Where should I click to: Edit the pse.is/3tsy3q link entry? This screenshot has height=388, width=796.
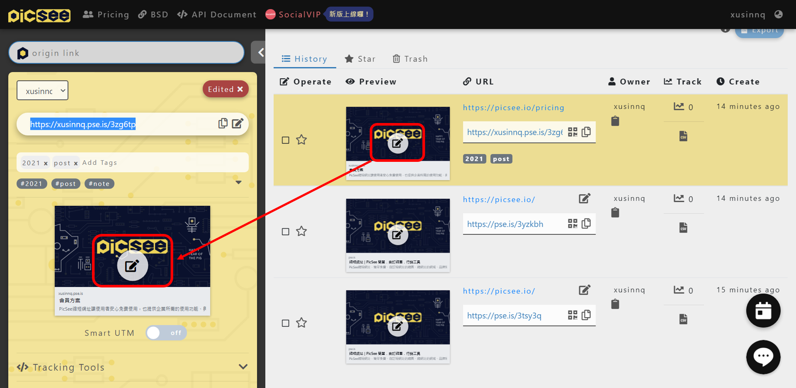[584, 290]
